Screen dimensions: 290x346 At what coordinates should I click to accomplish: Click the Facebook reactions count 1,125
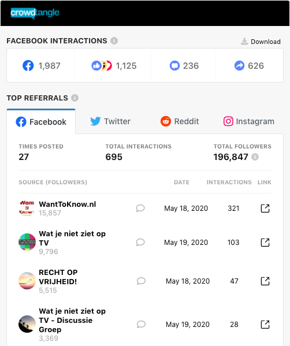(x=114, y=66)
